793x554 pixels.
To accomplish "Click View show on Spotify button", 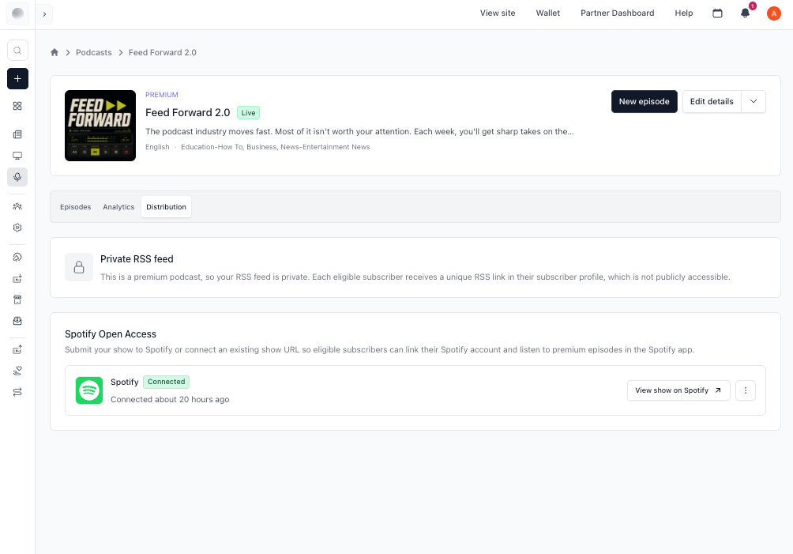I will pyautogui.click(x=678, y=390).
